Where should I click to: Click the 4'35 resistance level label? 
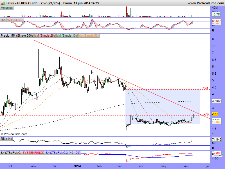[x=206, y=88]
